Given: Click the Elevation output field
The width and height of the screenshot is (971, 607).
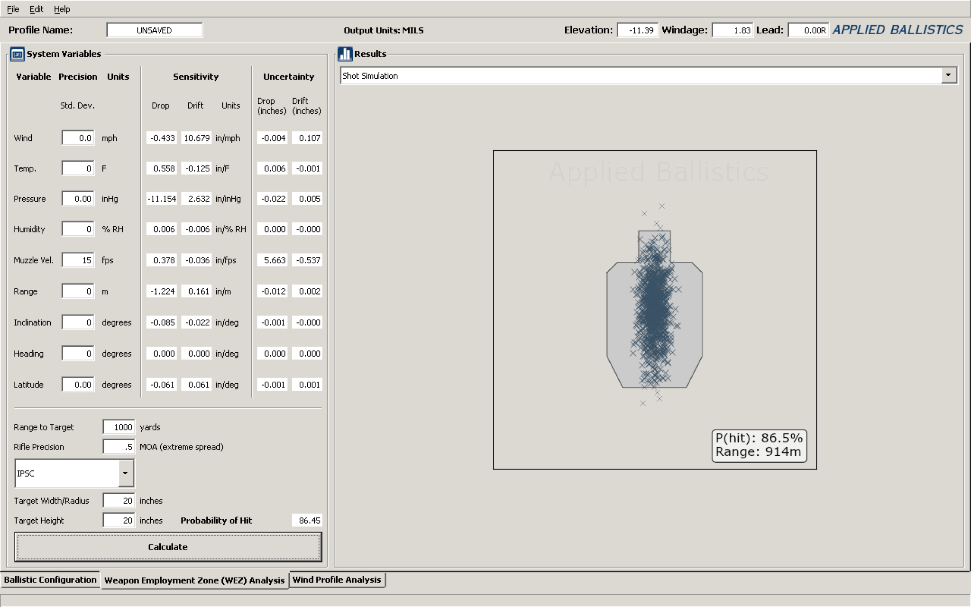Looking at the screenshot, I should [638, 30].
